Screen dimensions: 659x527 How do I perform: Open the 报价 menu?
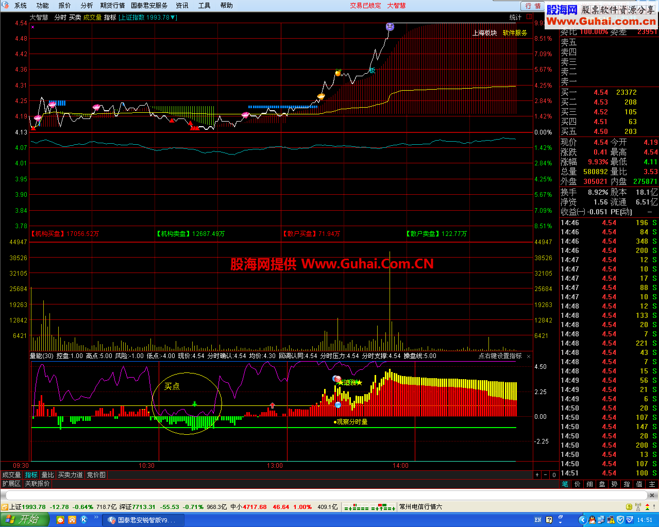pos(65,6)
